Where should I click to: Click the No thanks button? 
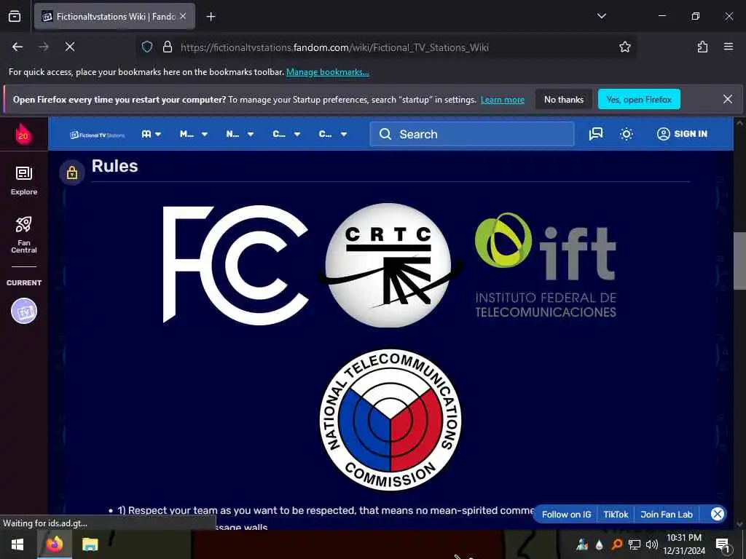pos(564,99)
